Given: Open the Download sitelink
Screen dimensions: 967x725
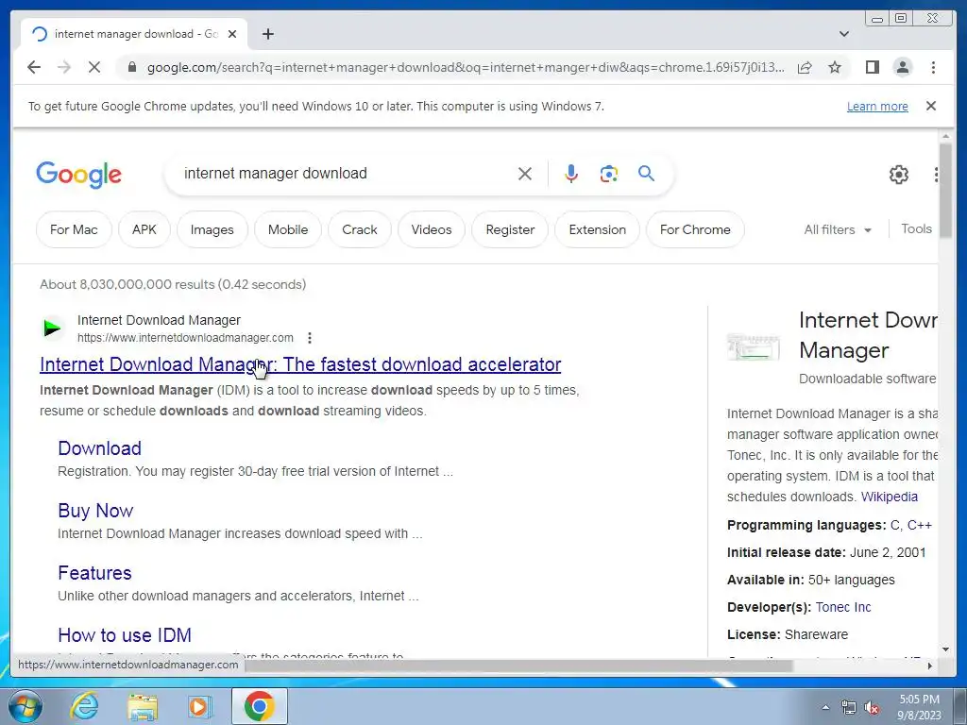Looking at the screenshot, I should (x=99, y=448).
